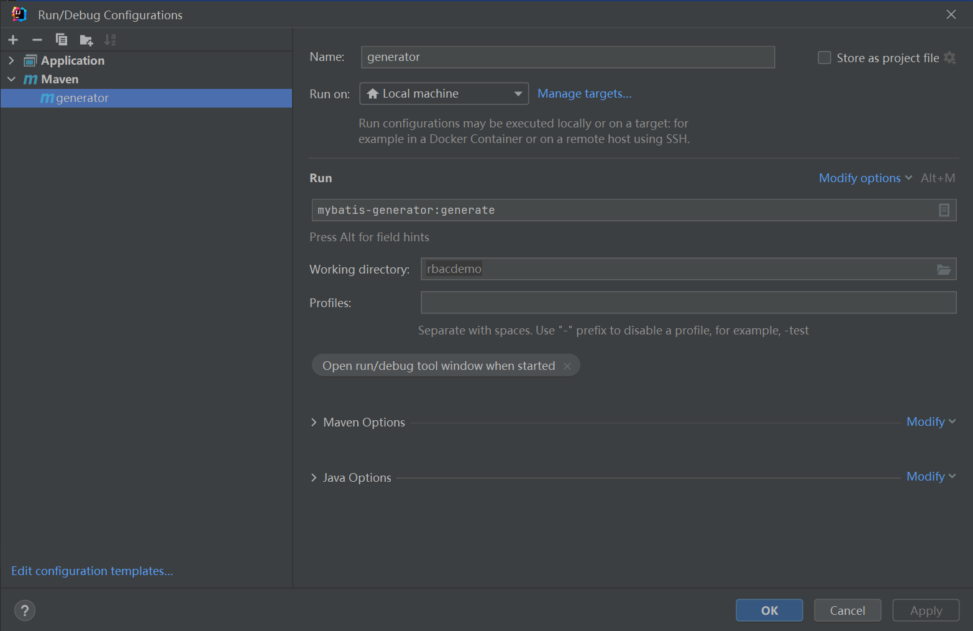Focus the Name input field
The image size is (973, 631).
pyautogui.click(x=568, y=57)
